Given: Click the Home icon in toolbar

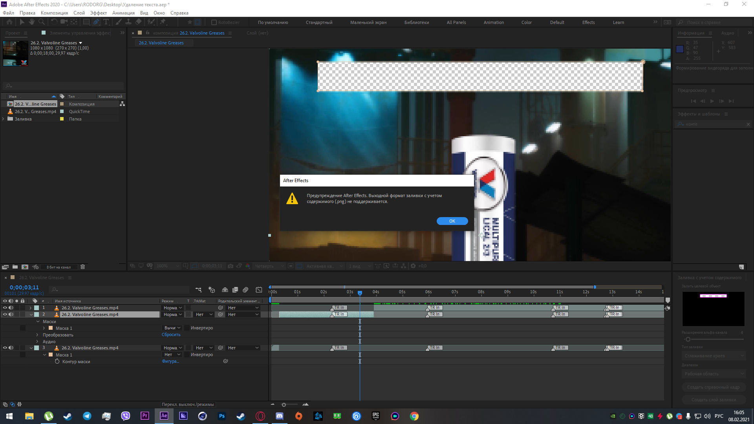Looking at the screenshot, I should tap(9, 22).
